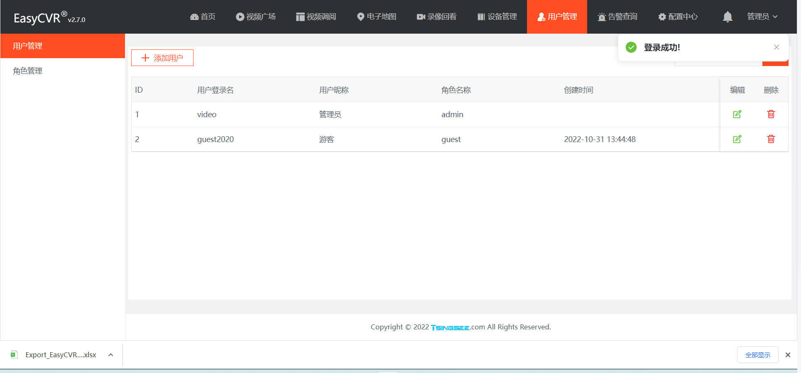The height and width of the screenshot is (373, 801).
Task: Click the 游客 nickname cell
Action: 326,139
